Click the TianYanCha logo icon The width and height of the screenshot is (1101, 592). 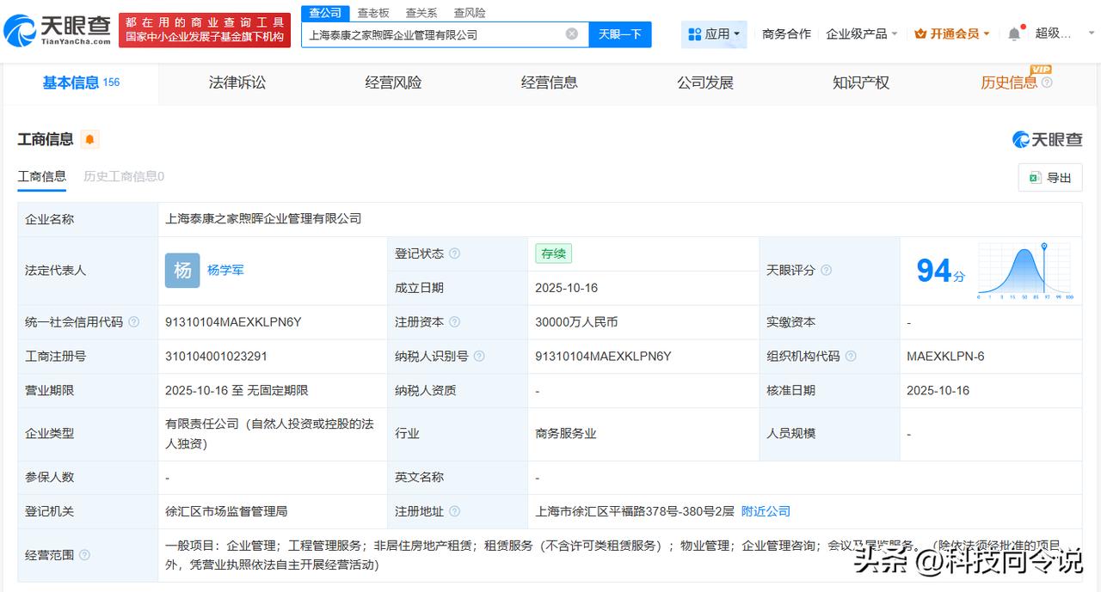(21, 32)
